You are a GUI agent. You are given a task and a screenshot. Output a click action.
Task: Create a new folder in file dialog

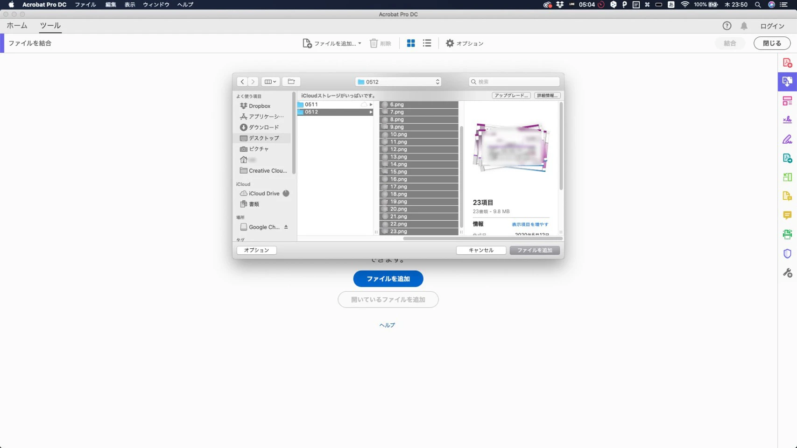click(x=291, y=82)
